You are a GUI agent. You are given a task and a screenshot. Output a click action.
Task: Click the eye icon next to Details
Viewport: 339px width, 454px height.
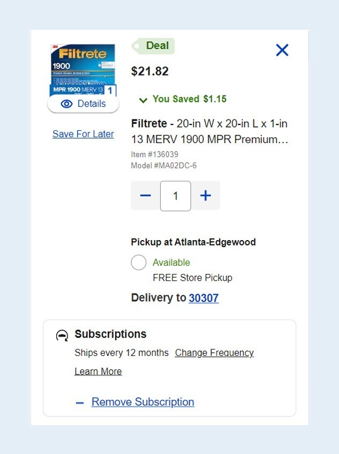coord(65,103)
